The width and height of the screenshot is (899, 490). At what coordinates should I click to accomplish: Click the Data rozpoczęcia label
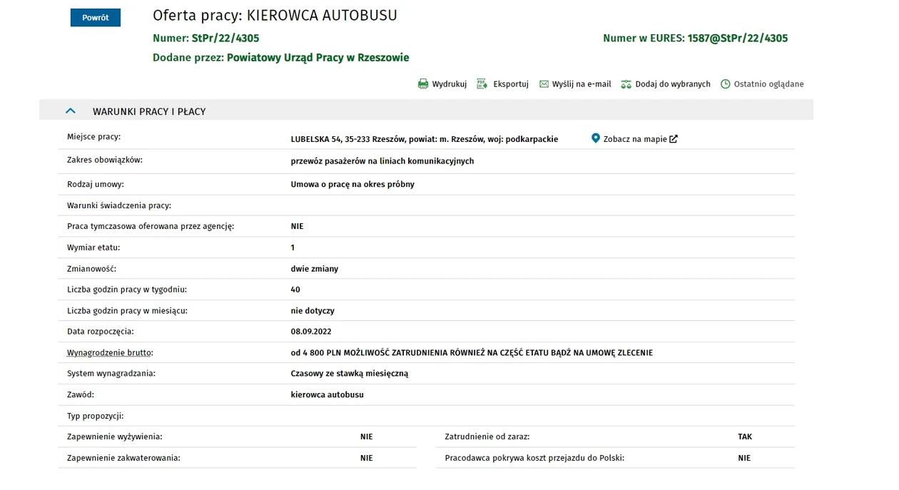101,332
